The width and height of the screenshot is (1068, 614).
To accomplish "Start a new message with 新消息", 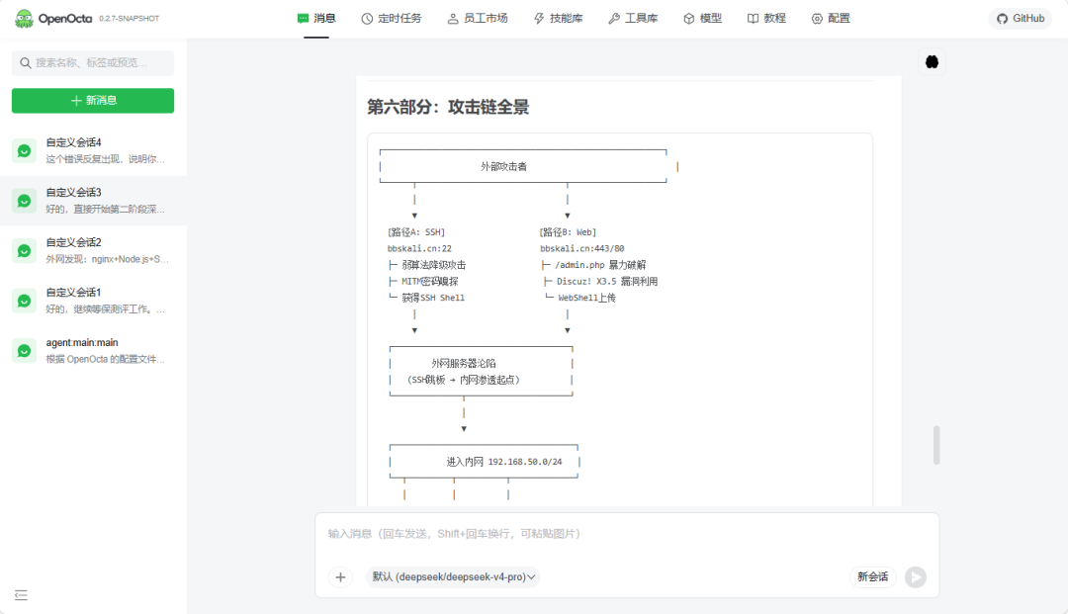I will pyautogui.click(x=93, y=101).
